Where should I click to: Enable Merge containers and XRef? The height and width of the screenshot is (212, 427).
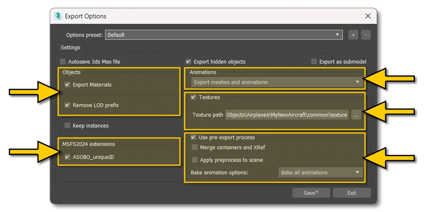tap(194, 148)
